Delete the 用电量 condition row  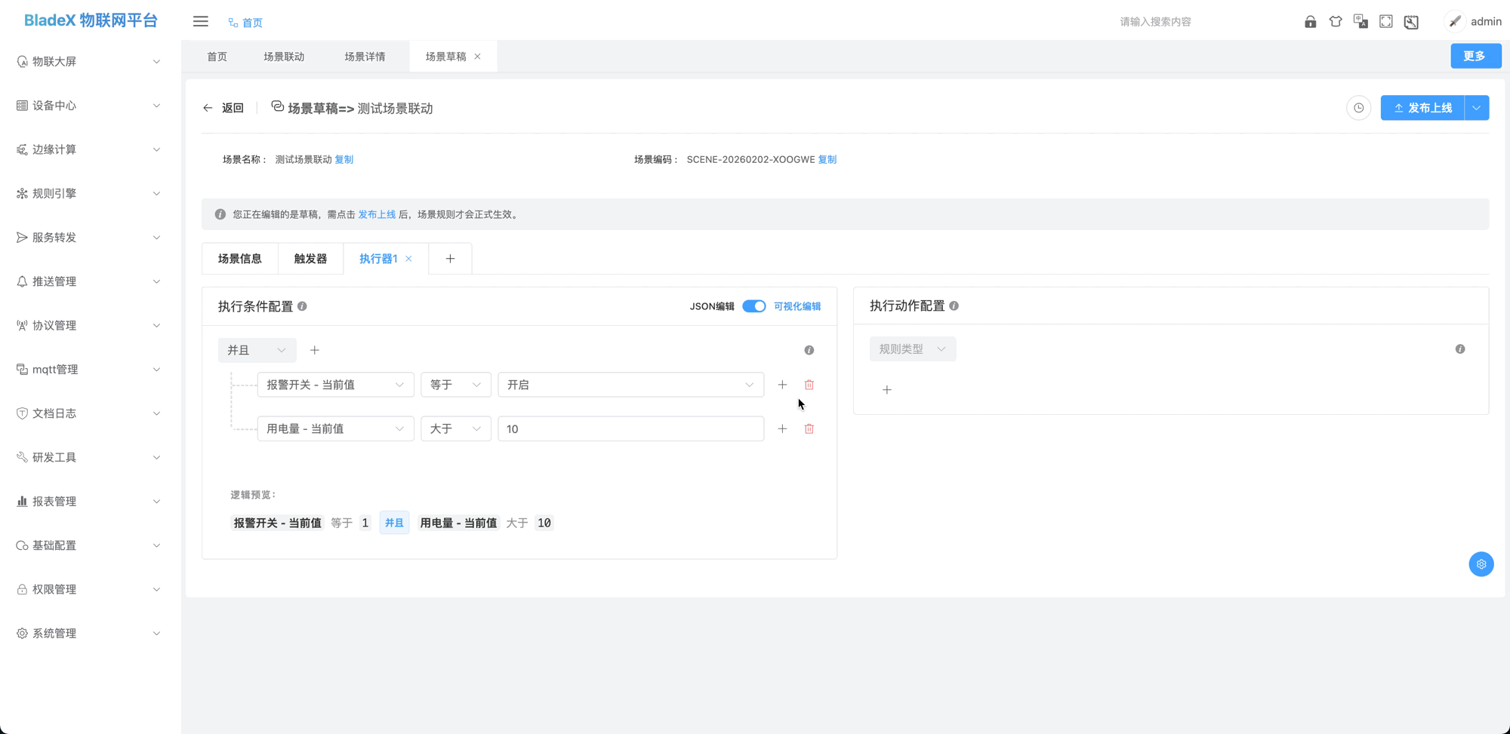click(809, 428)
